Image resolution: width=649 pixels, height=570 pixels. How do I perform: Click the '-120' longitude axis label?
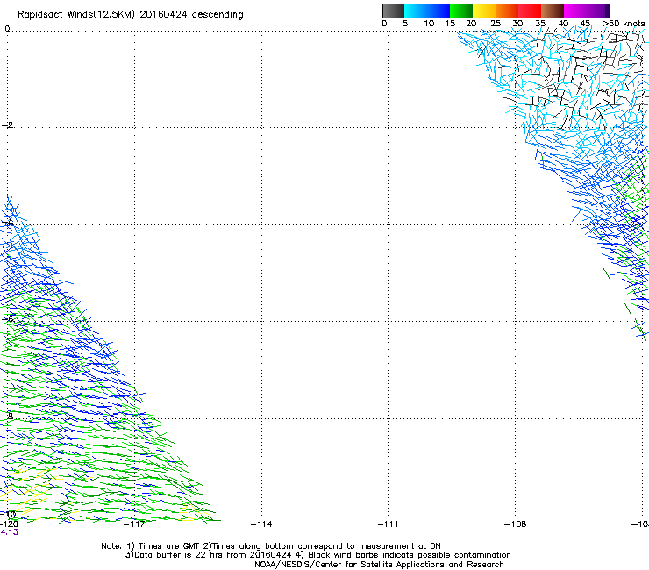pyautogui.click(x=9, y=524)
